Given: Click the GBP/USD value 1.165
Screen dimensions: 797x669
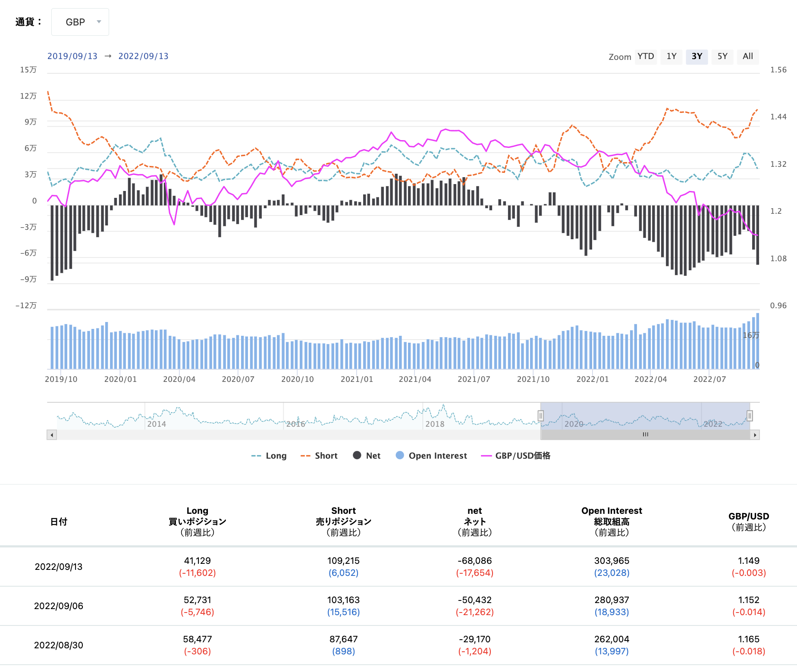Looking at the screenshot, I should (749, 640).
